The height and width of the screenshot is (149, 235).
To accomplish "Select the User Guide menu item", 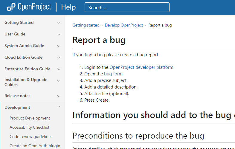I will click(15, 34).
